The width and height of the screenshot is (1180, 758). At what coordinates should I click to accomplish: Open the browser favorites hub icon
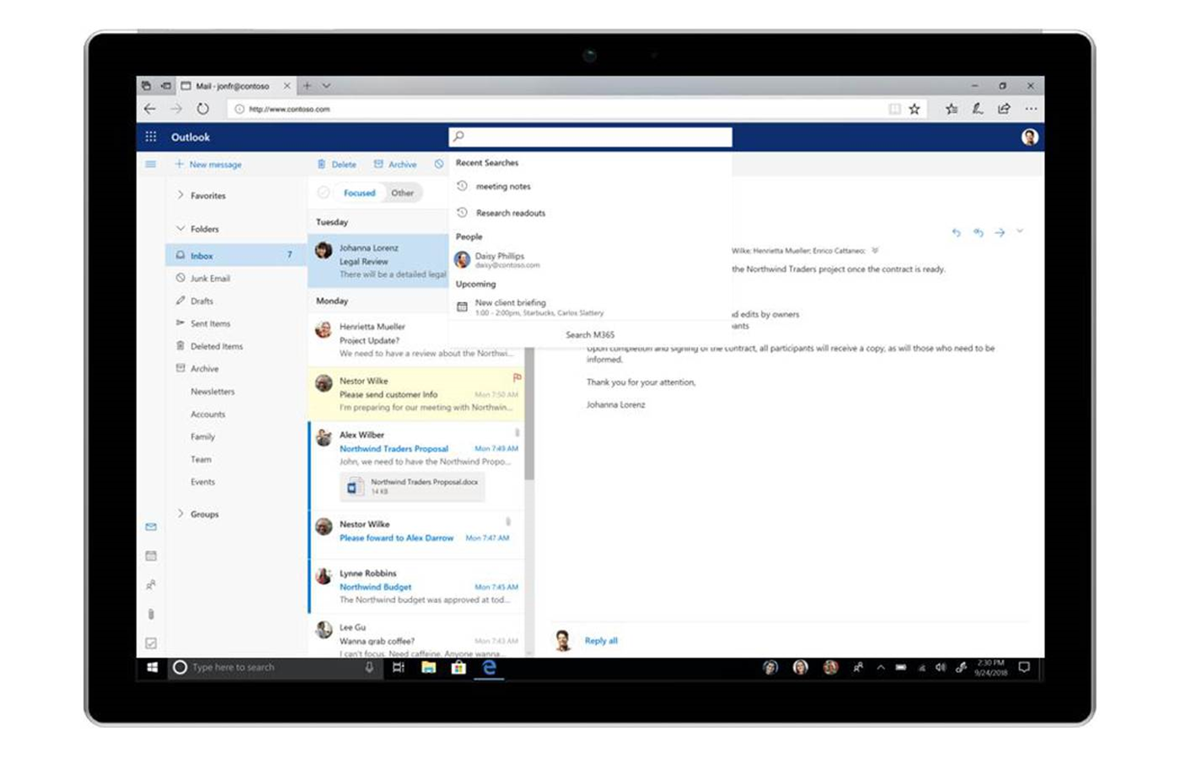coord(952,109)
